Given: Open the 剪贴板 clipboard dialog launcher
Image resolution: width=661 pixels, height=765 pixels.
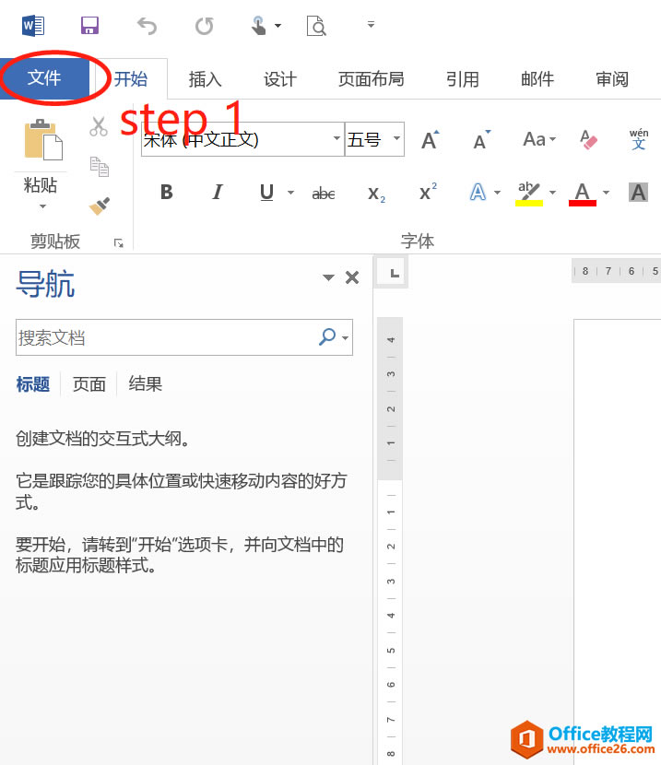Looking at the screenshot, I should click(x=119, y=242).
